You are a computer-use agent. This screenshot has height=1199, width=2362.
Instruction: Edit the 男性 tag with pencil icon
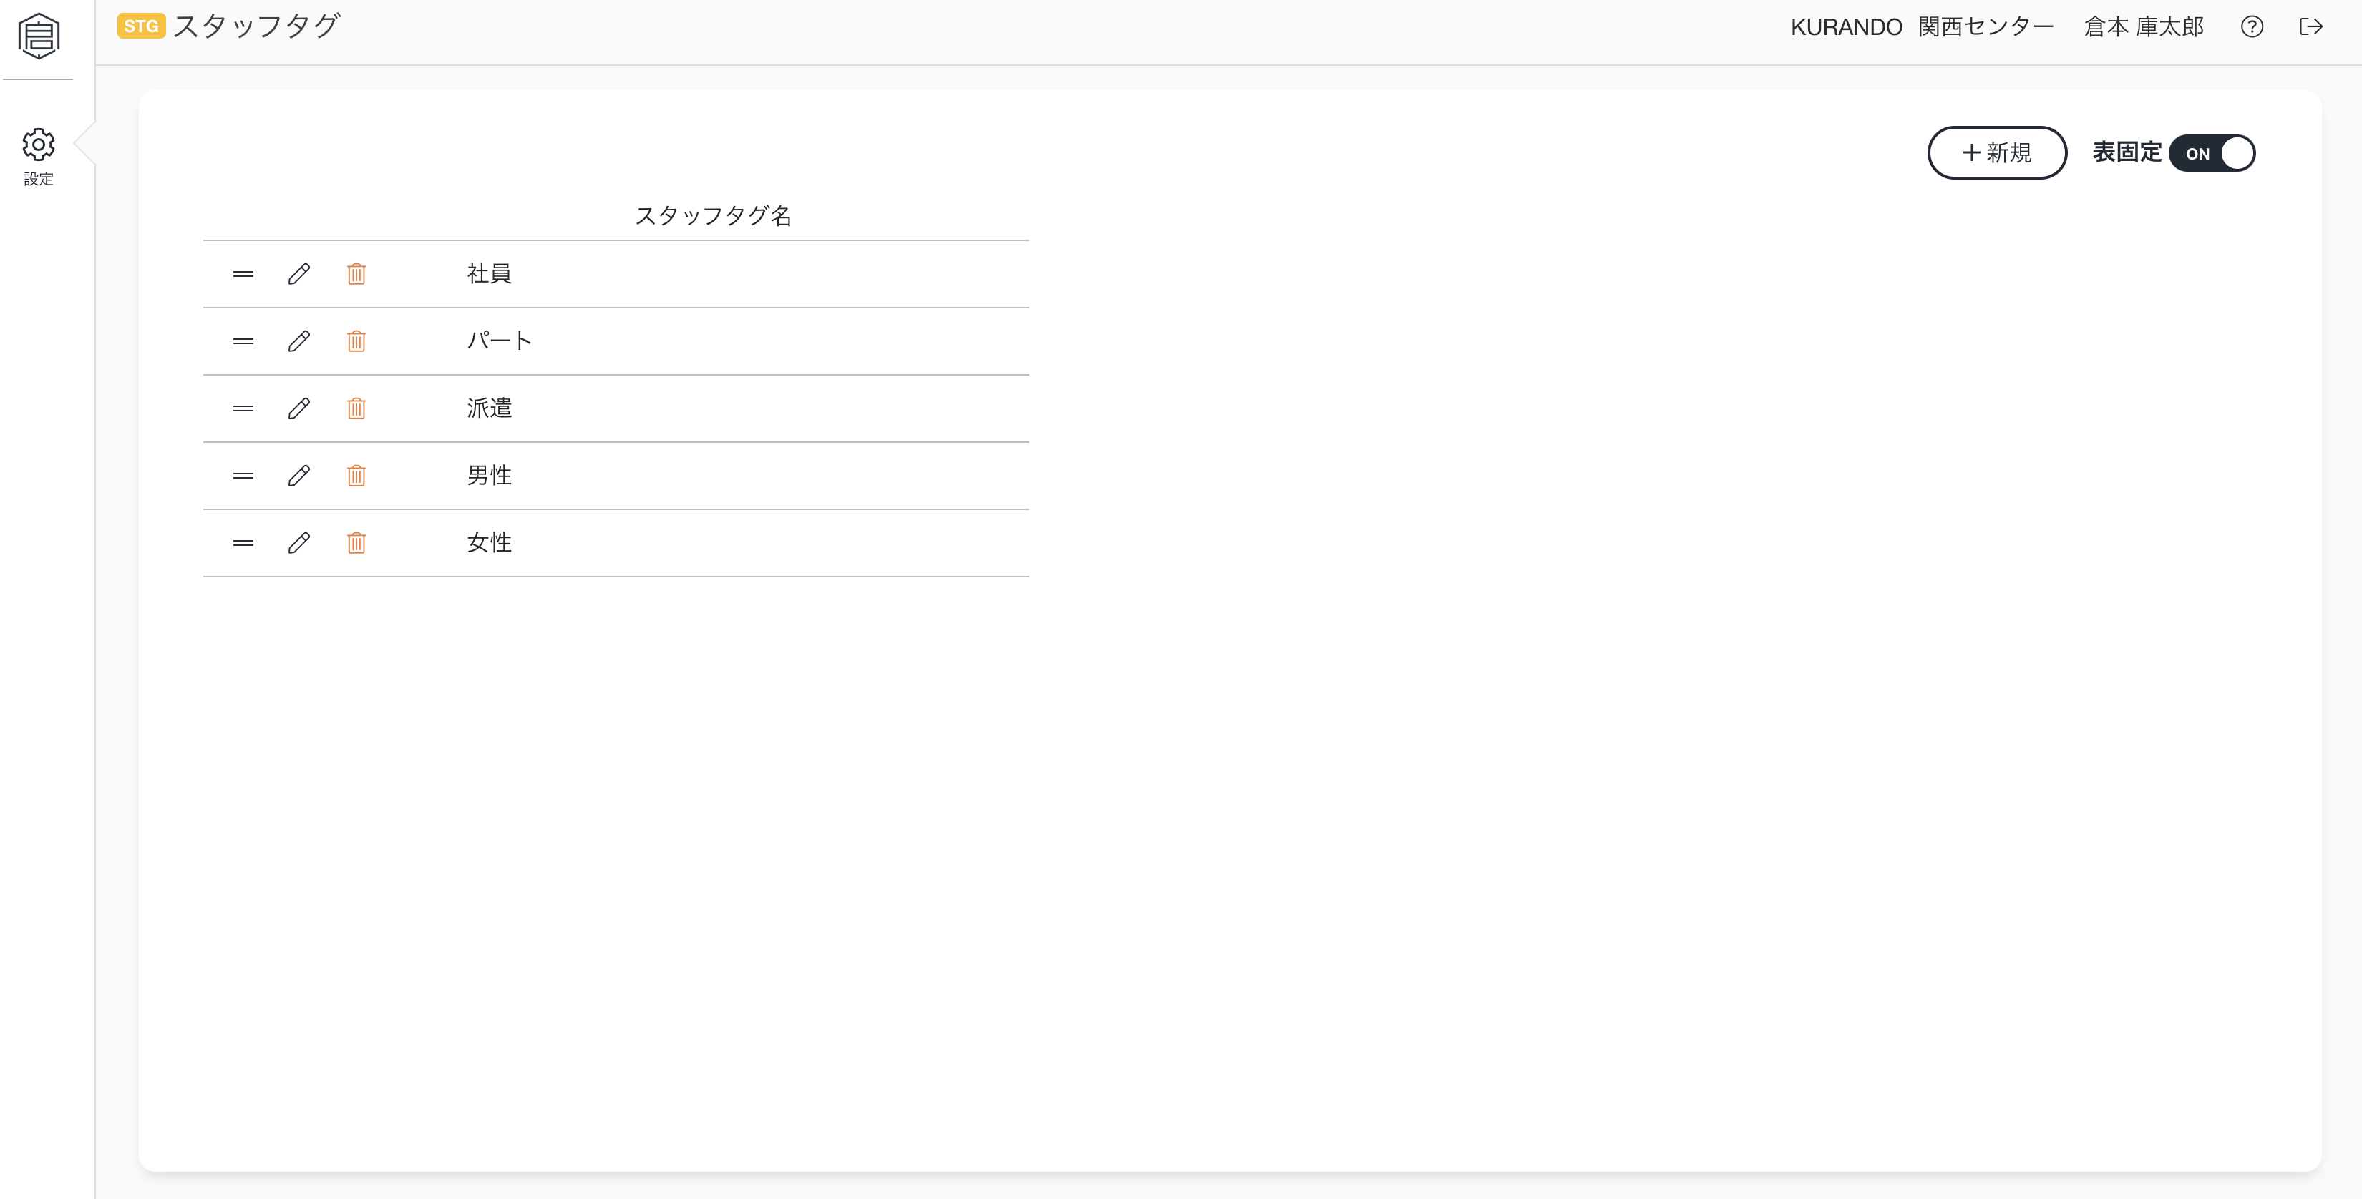click(x=299, y=476)
